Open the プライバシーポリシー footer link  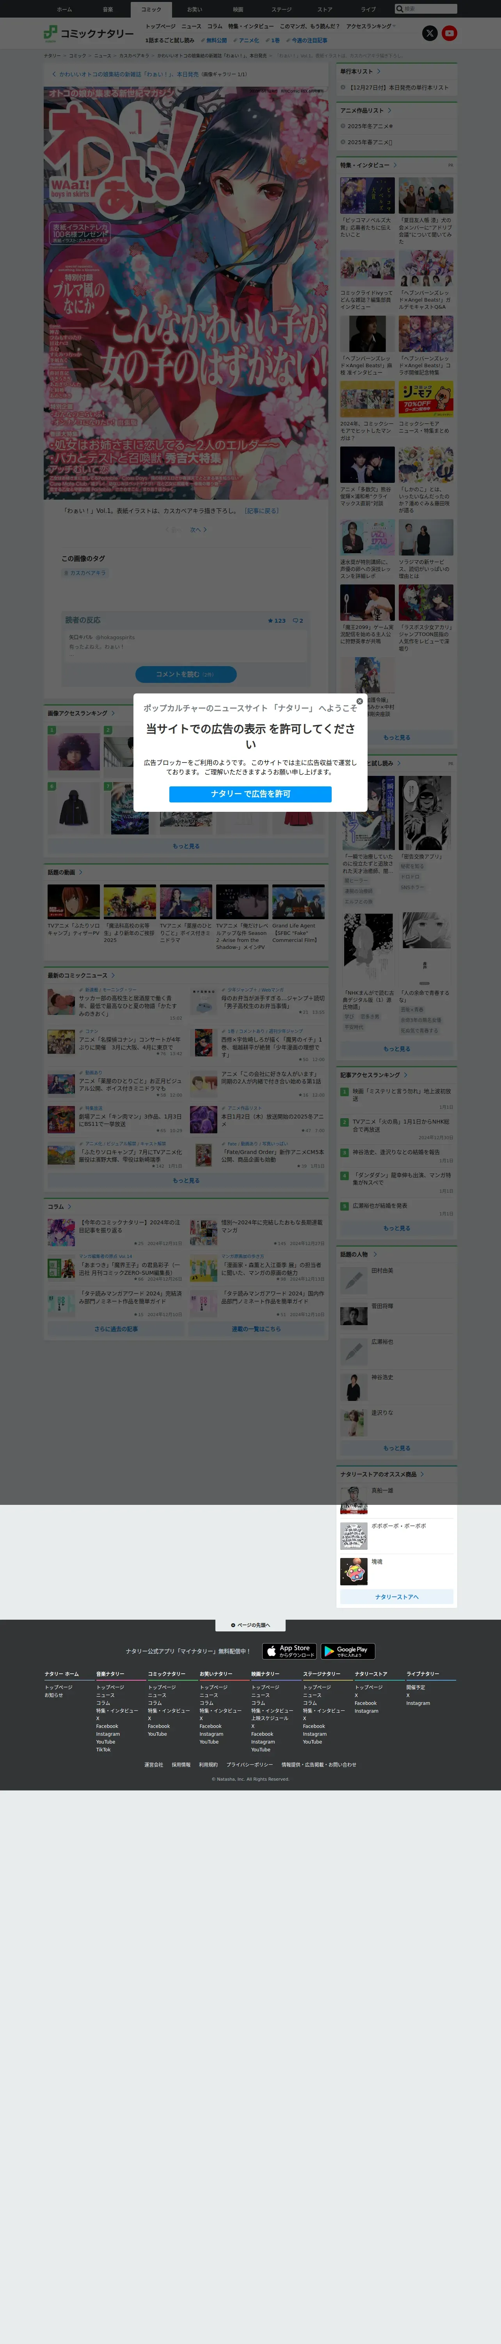click(x=249, y=1764)
